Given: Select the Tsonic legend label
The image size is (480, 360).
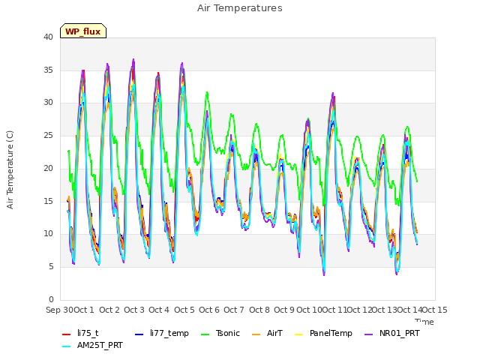Looking at the screenshot, I should pos(228,333).
